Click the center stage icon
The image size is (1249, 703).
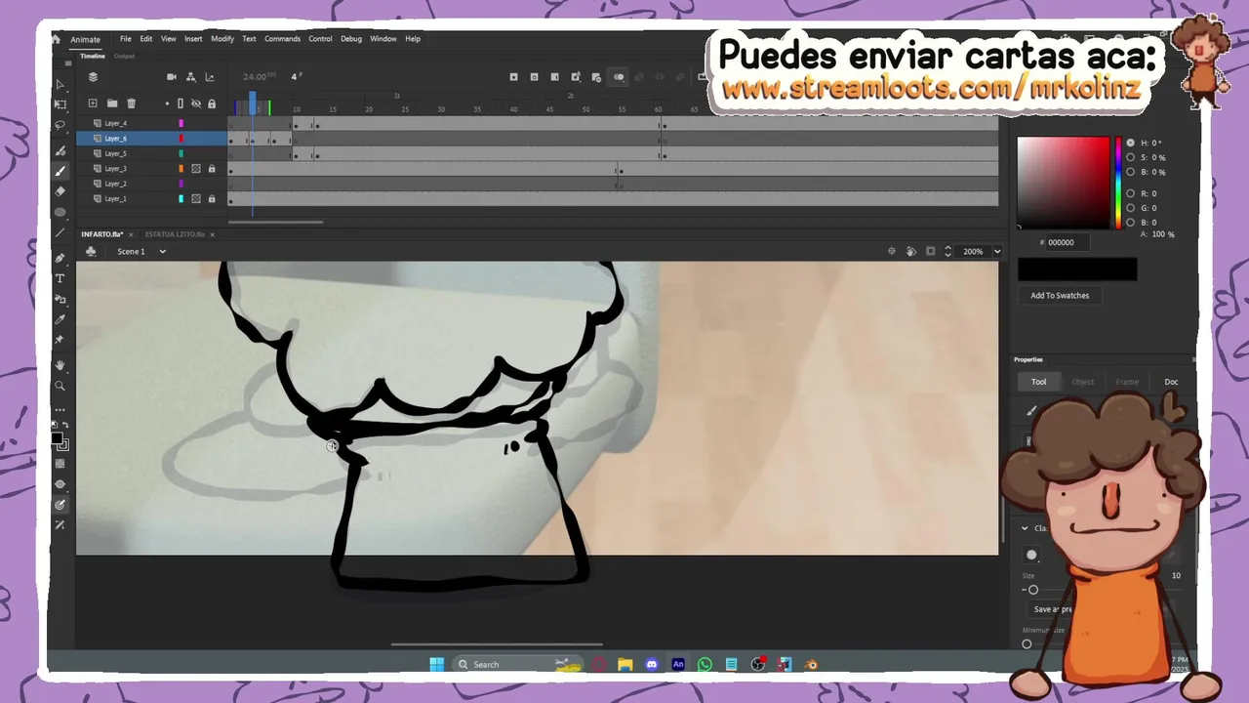892,251
